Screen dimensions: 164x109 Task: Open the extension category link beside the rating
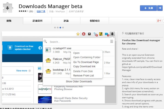tap(41, 12)
